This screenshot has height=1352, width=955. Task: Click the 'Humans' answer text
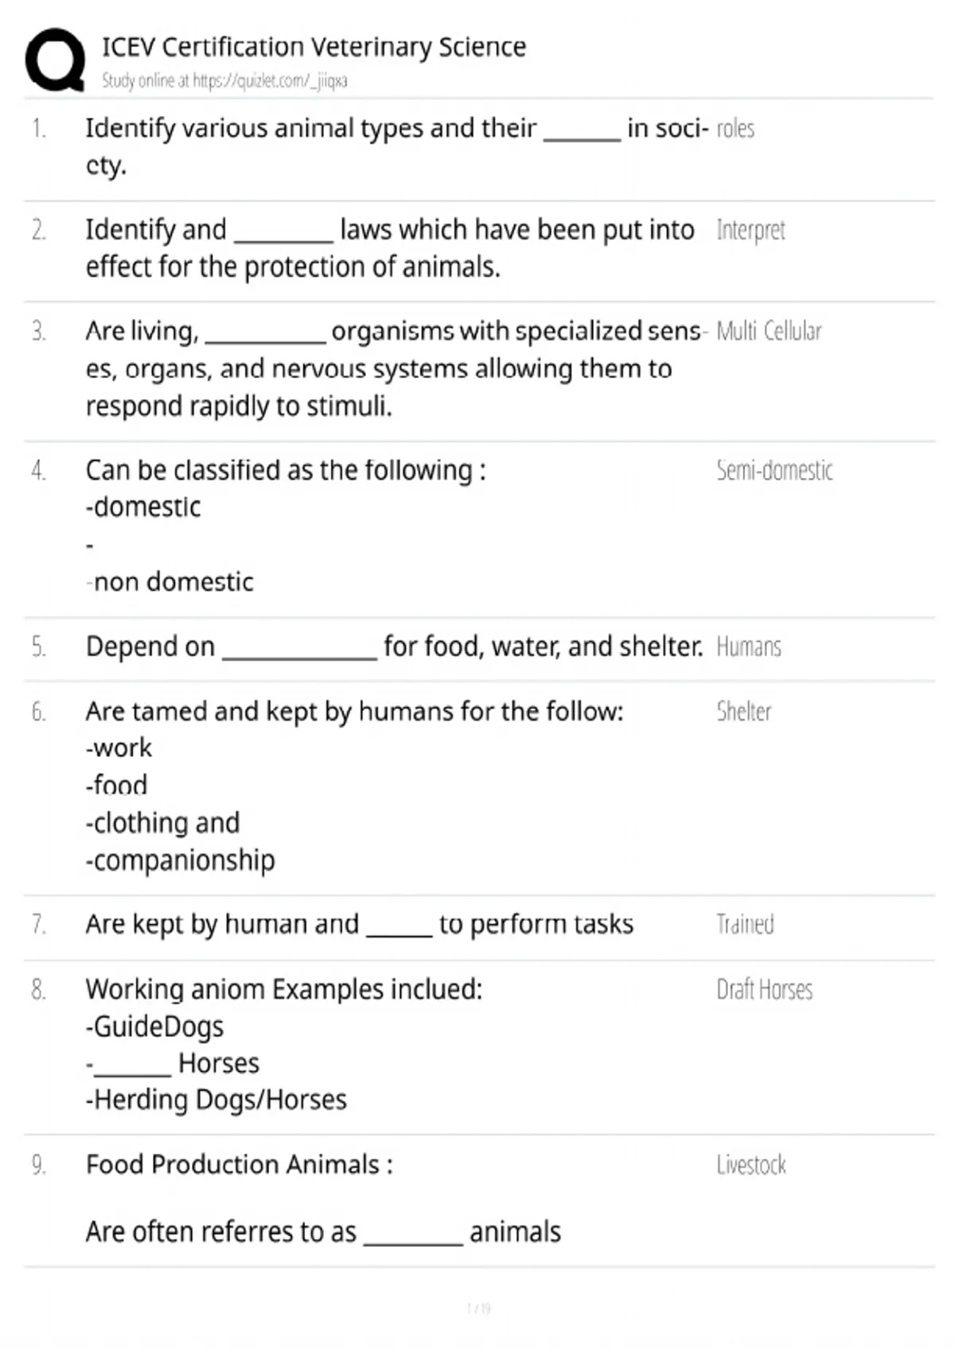pyautogui.click(x=749, y=647)
